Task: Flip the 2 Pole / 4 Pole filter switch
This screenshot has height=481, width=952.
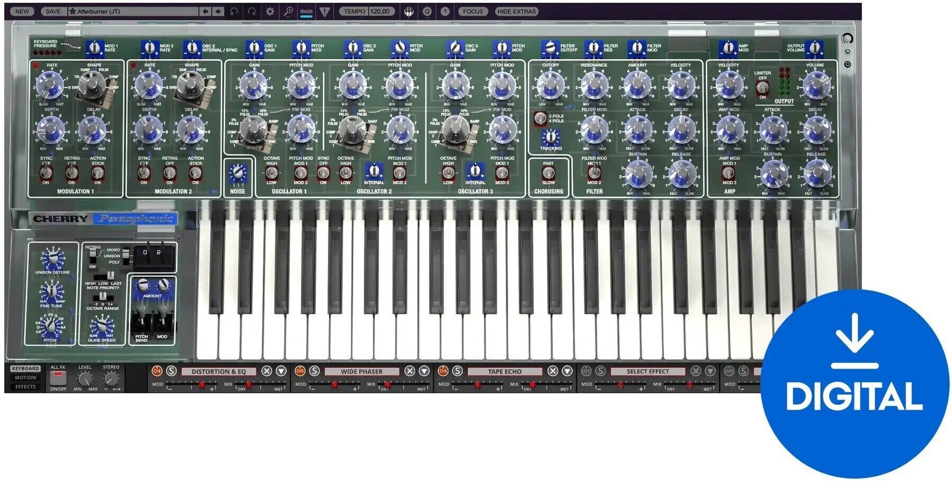Action: point(540,119)
